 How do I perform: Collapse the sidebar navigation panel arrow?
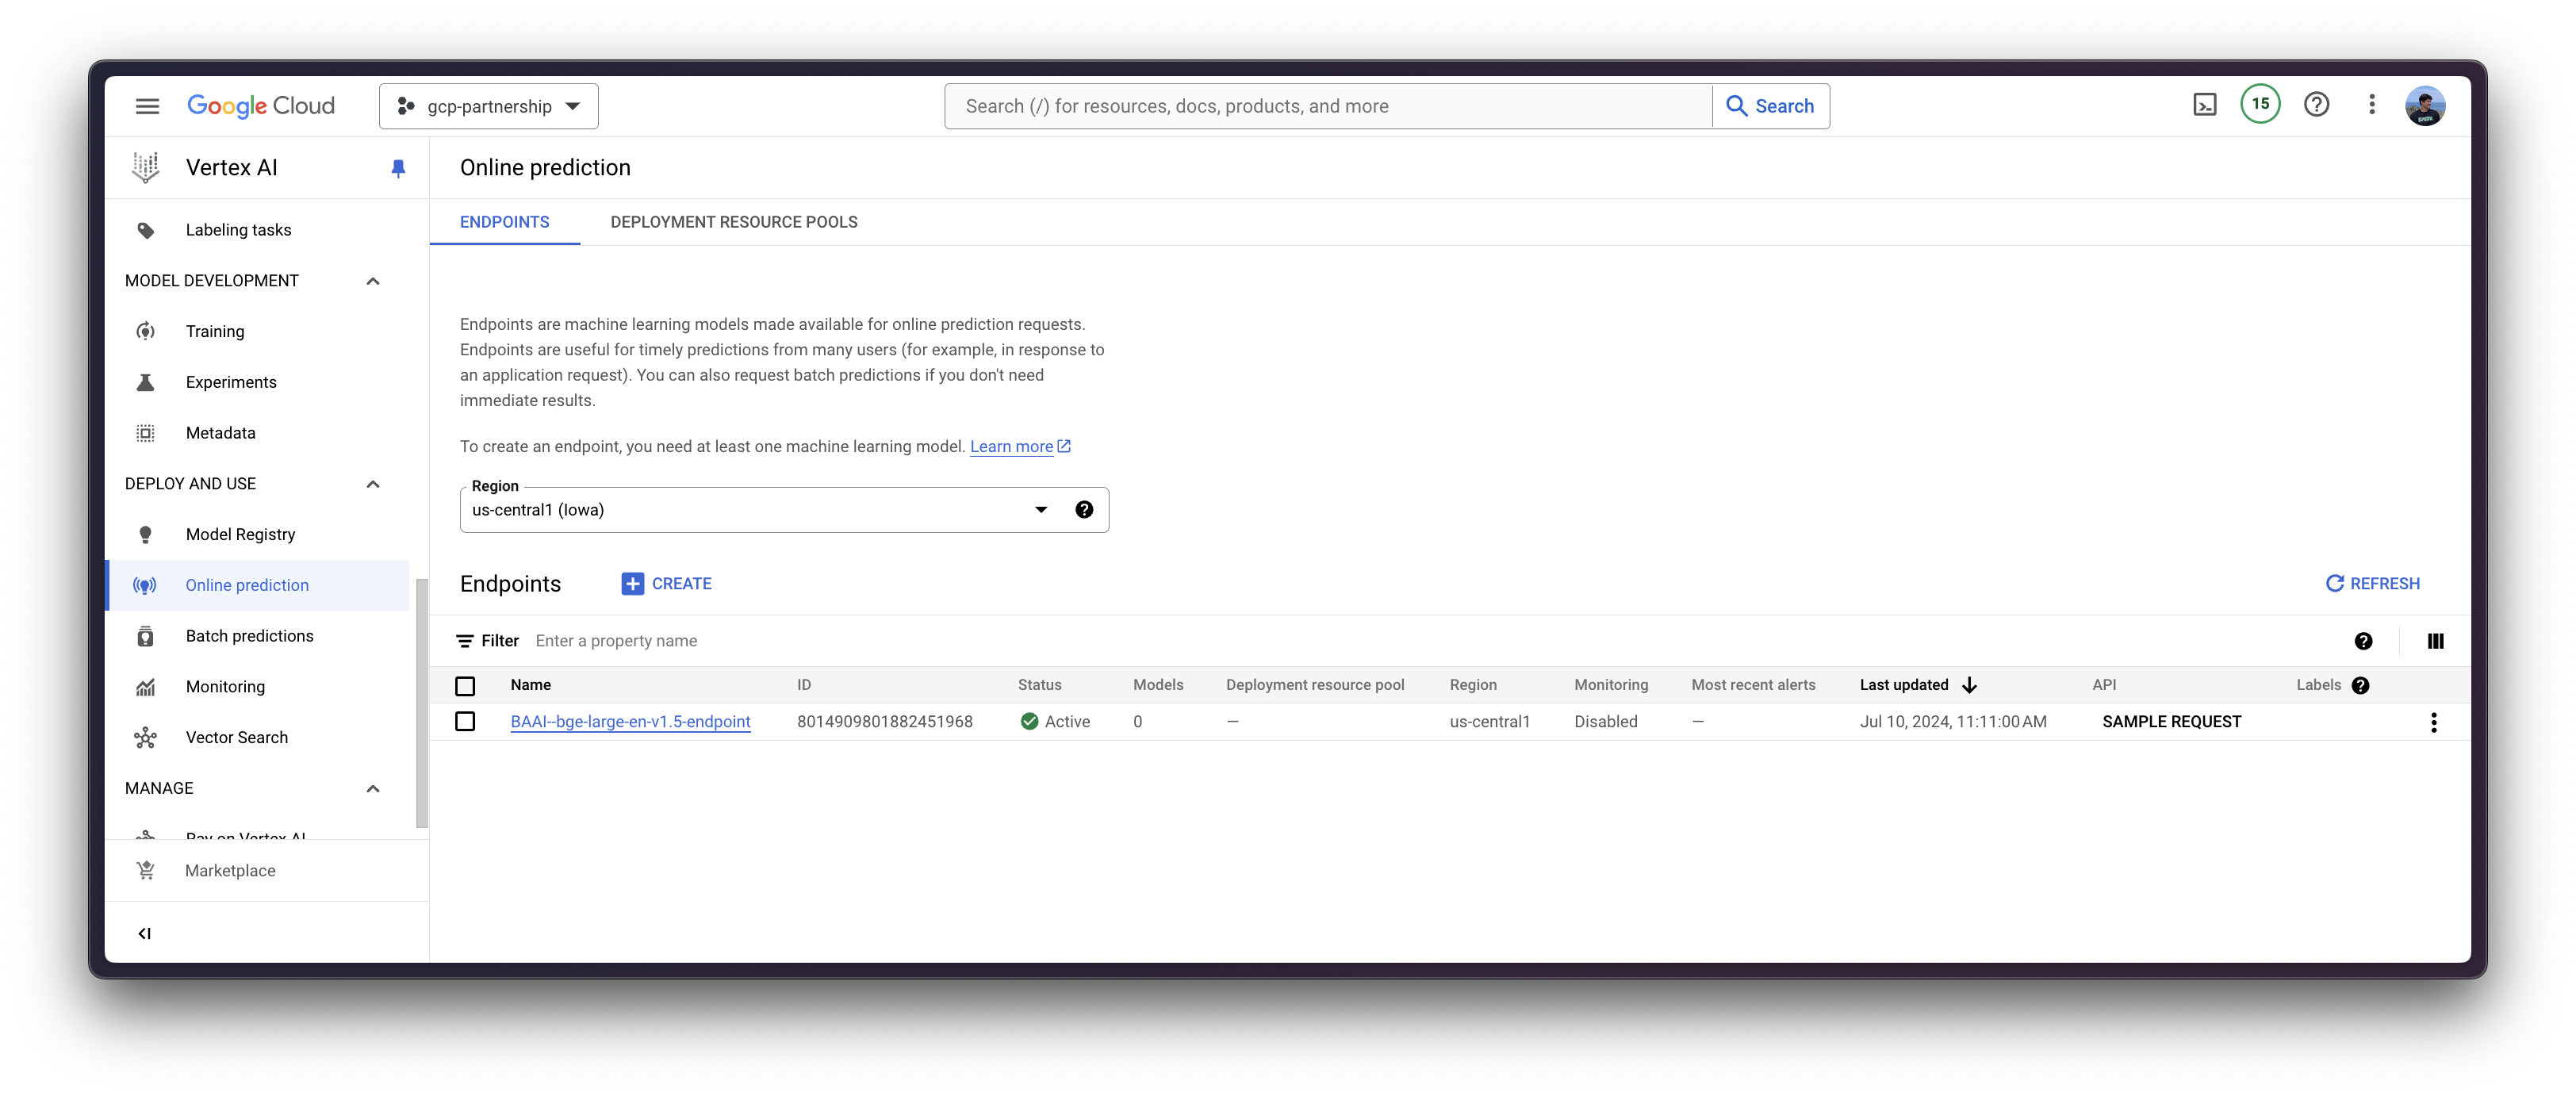(x=145, y=933)
